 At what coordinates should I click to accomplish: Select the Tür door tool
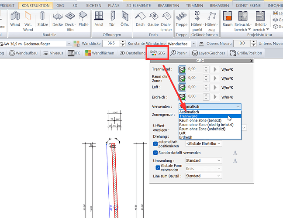112,20
